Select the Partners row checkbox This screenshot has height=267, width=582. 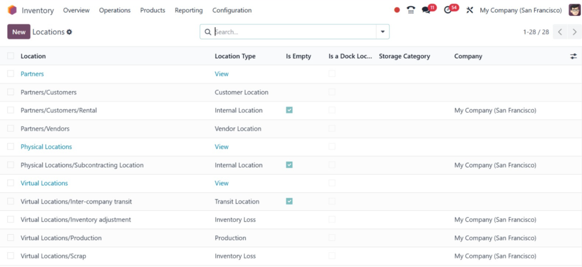coord(11,74)
